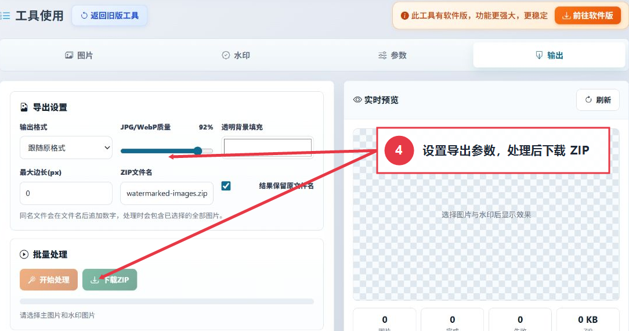Click the 下载ZIP button
Viewport: 629px width, 331px height.
coord(110,280)
